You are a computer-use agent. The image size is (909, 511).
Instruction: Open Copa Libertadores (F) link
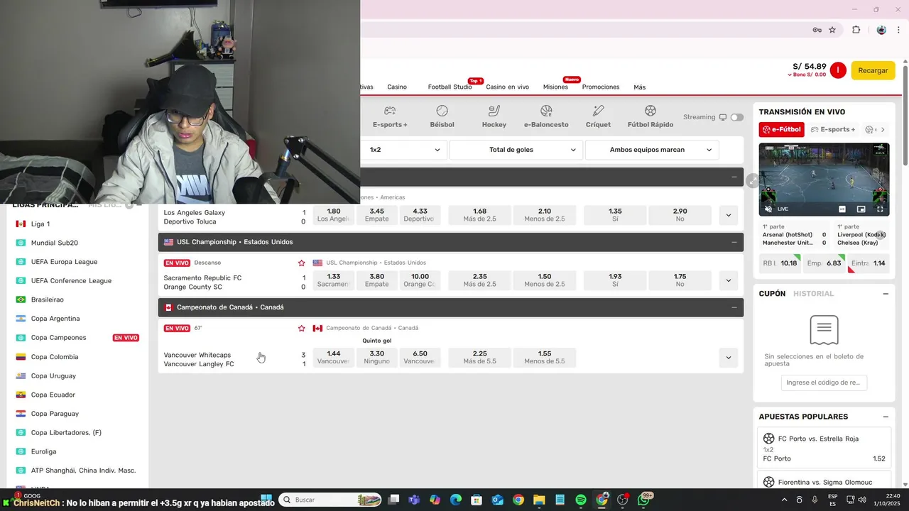[66, 433]
